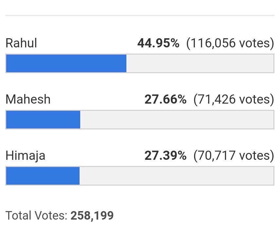Click the blue filled portion of Mahesh's bar

point(43,120)
